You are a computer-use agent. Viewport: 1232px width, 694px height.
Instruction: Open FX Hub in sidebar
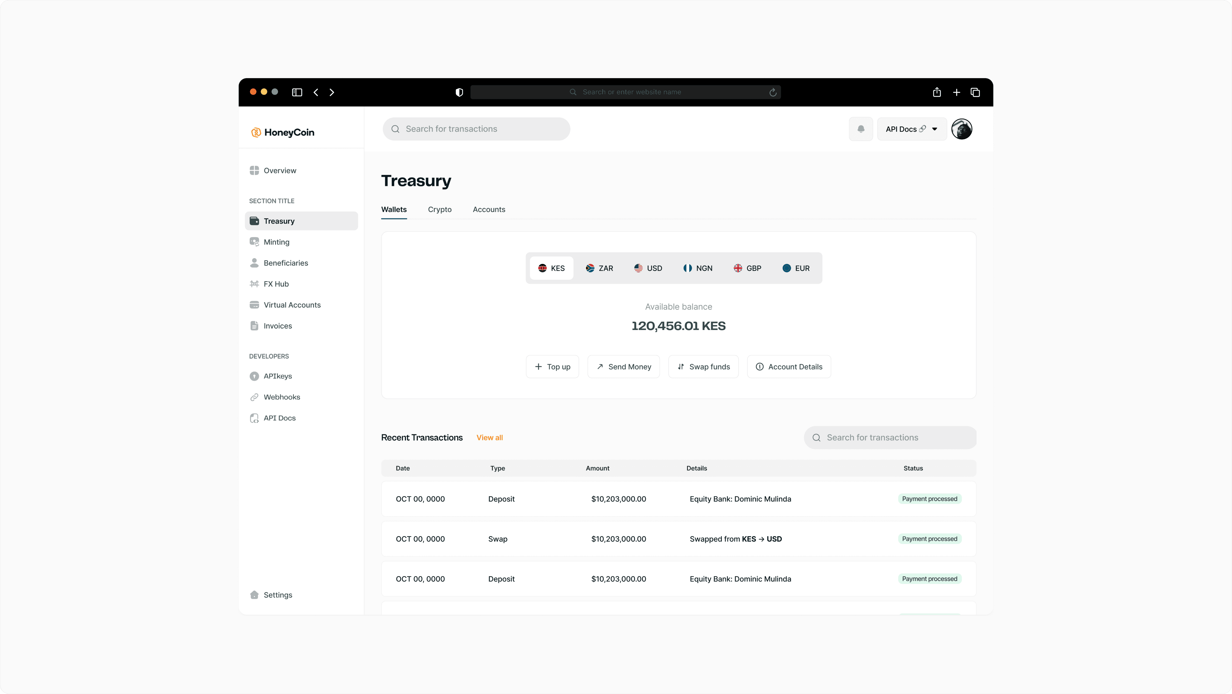click(x=276, y=284)
